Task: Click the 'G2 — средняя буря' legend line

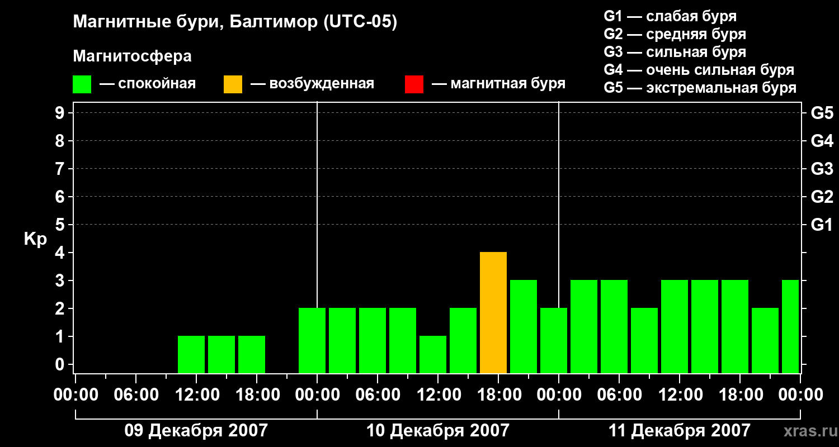Action: [675, 34]
